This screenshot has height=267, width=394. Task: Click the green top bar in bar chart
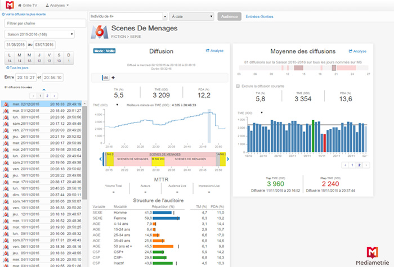(x=313, y=136)
